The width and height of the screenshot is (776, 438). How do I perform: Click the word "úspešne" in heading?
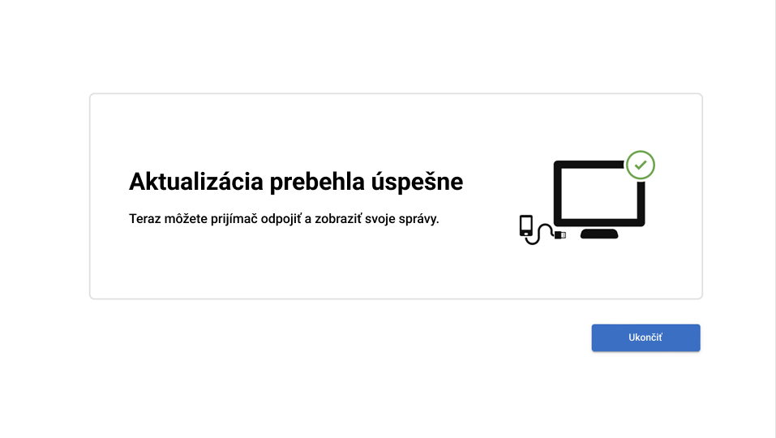[x=417, y=182]
